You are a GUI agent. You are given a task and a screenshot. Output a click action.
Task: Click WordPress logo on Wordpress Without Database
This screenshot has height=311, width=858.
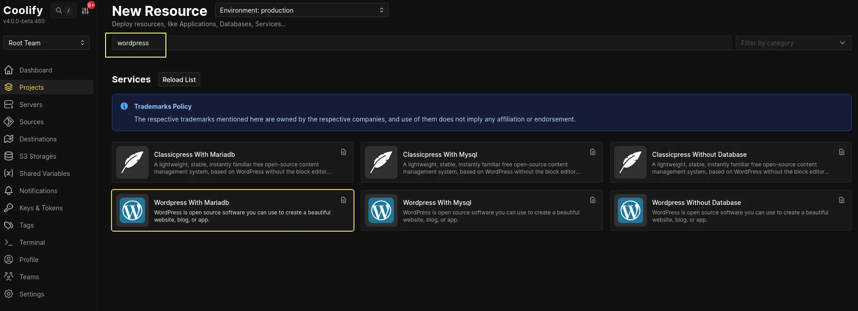click(x=630, y=210)
